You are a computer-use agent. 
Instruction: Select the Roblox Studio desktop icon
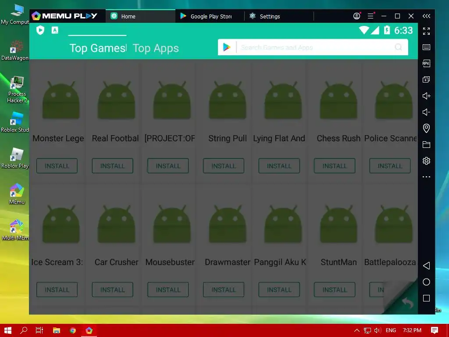click(15, 122)
